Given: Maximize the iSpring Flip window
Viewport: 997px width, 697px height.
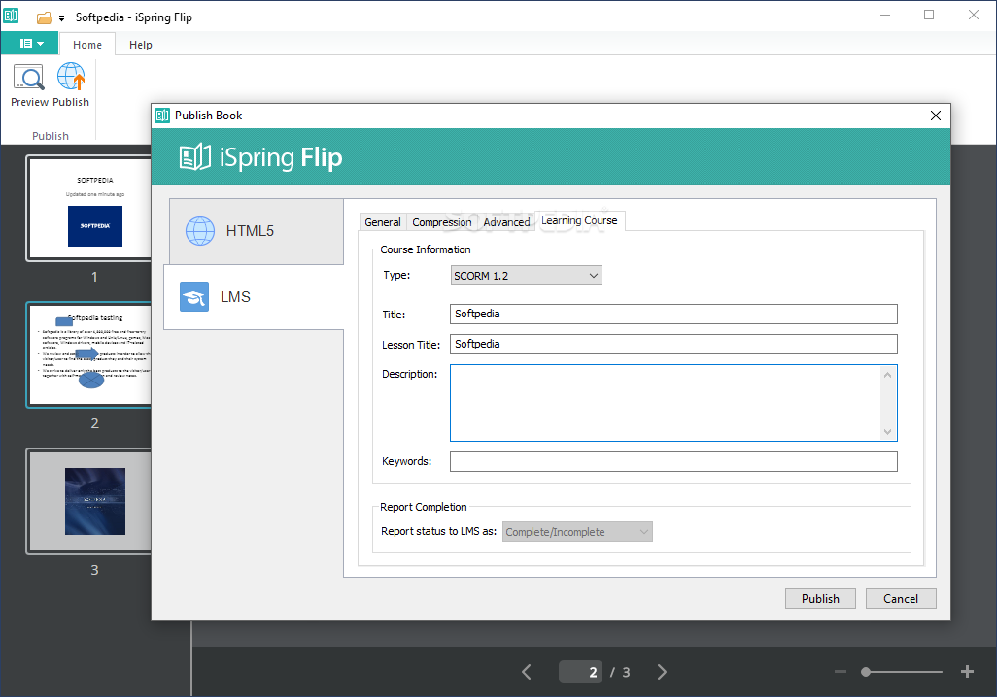Looking at the screenshot, I should [x=929, y=16].
